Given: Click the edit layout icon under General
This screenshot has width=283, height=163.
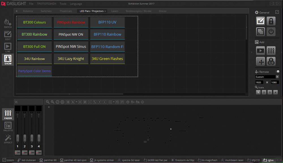Looking at the screenshot, I should [260, 21].
